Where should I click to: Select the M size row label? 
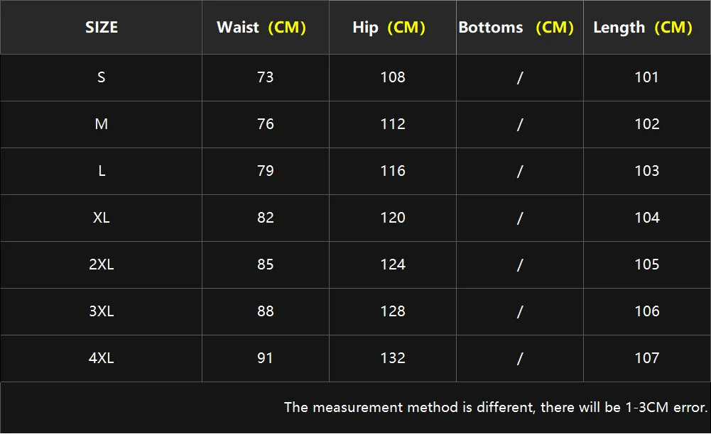click(102, 124)
